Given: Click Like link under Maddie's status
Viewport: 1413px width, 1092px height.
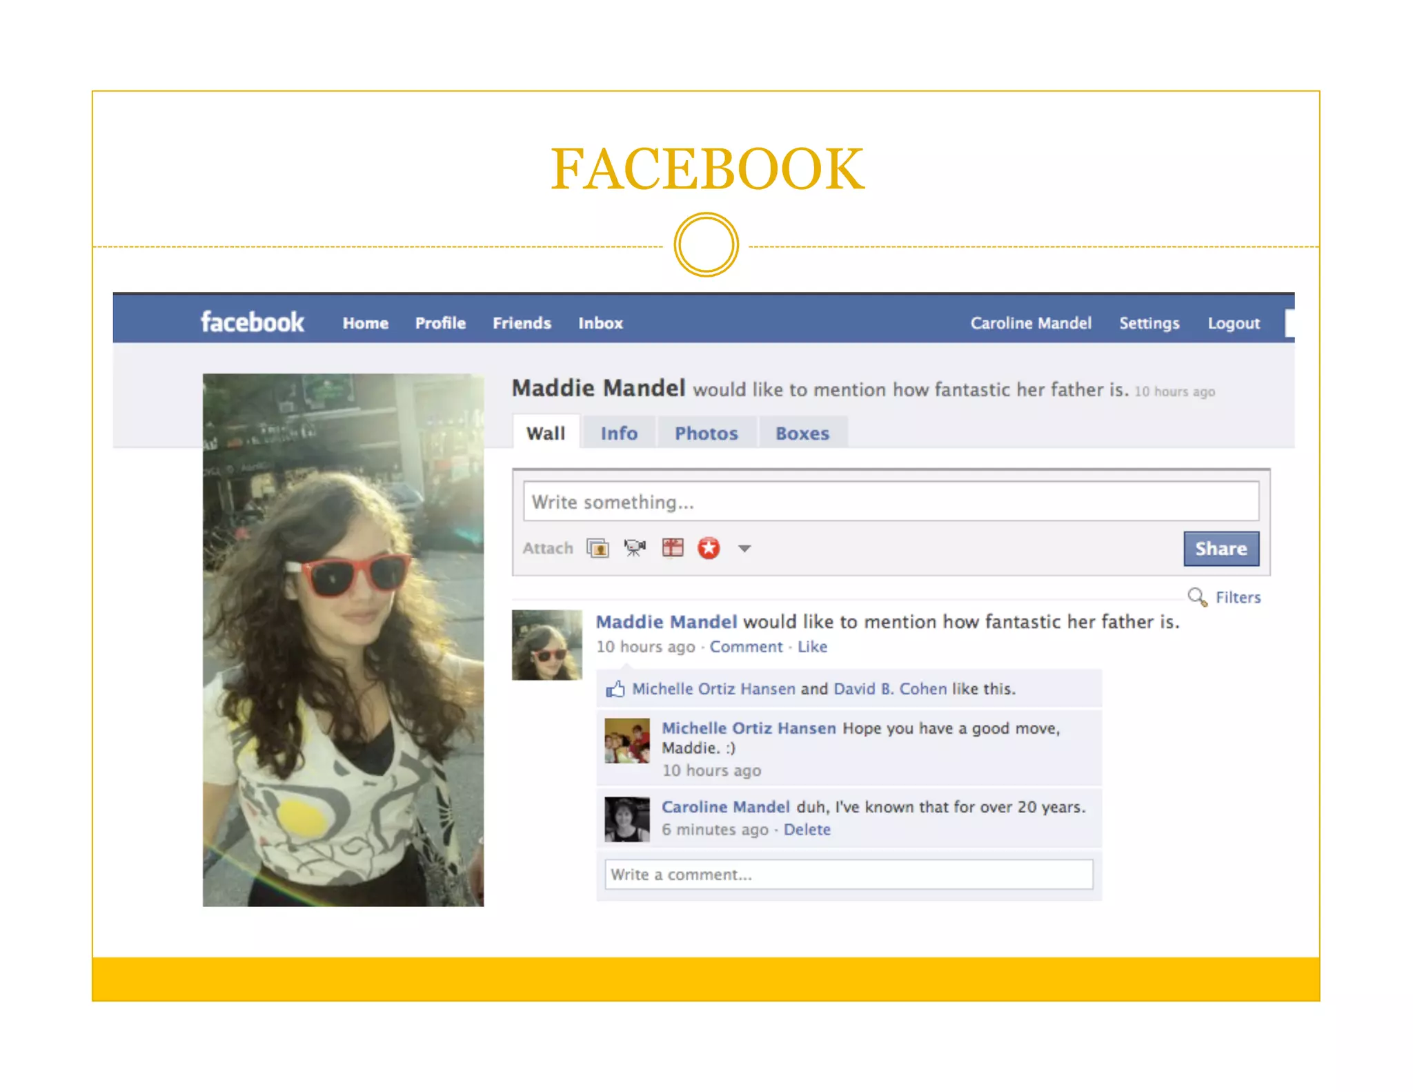Looking at the screenshot, I should 812,647.
